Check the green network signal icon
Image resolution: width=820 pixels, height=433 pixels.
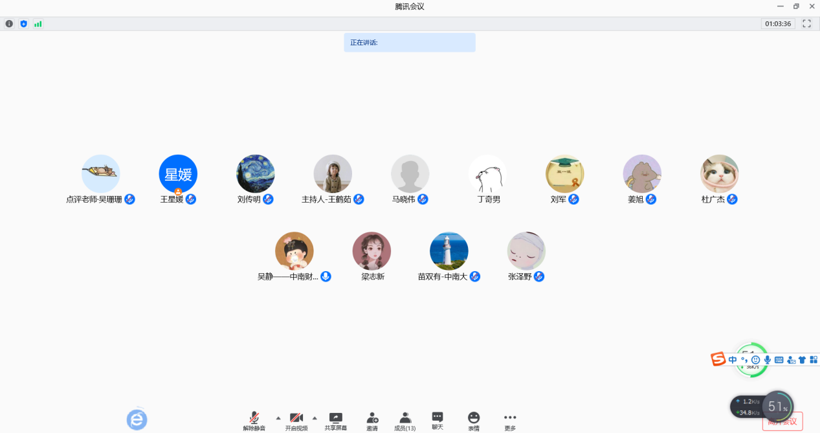point(38,24)
